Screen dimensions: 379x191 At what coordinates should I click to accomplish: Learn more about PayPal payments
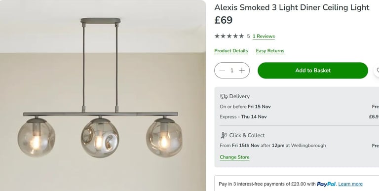pos(350,184)
